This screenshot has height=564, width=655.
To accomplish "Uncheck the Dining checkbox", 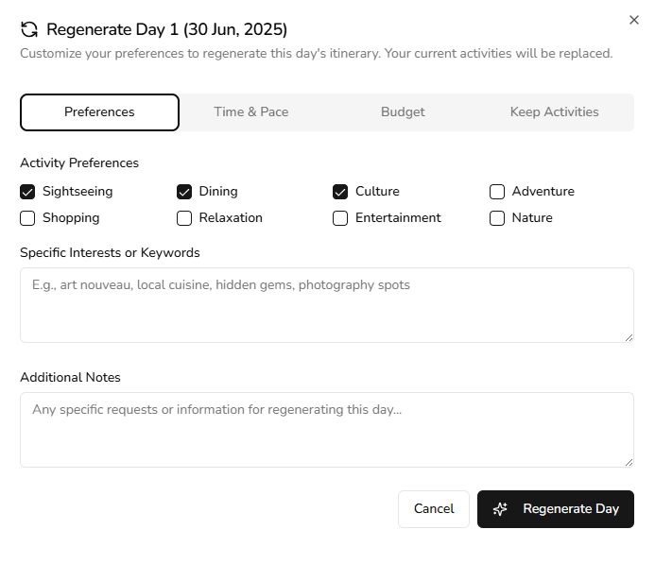I will pyautogui.click(x=184, y=192).
